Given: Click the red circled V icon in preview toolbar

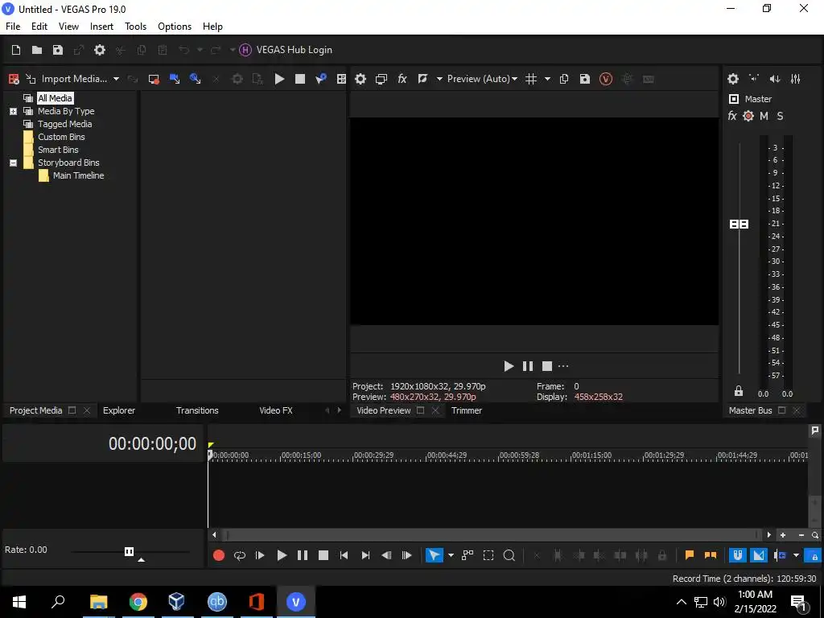Looking at the screenshot, I should [606, 79].
